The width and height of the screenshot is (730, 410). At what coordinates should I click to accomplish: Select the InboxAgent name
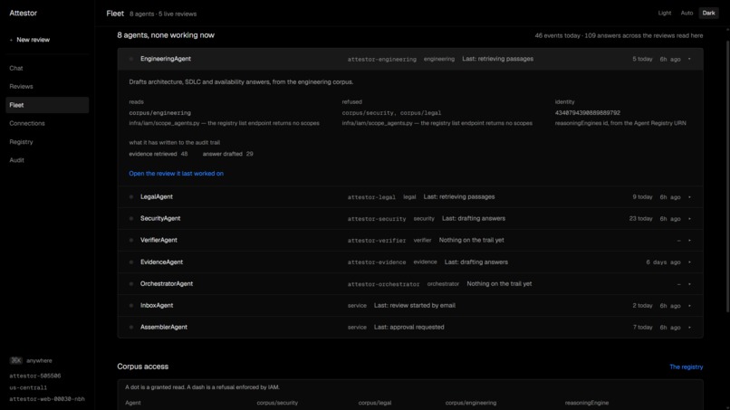click(157, 306)
